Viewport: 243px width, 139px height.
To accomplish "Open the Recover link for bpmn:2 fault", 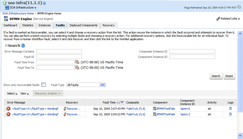I will [x=74, y=114].
